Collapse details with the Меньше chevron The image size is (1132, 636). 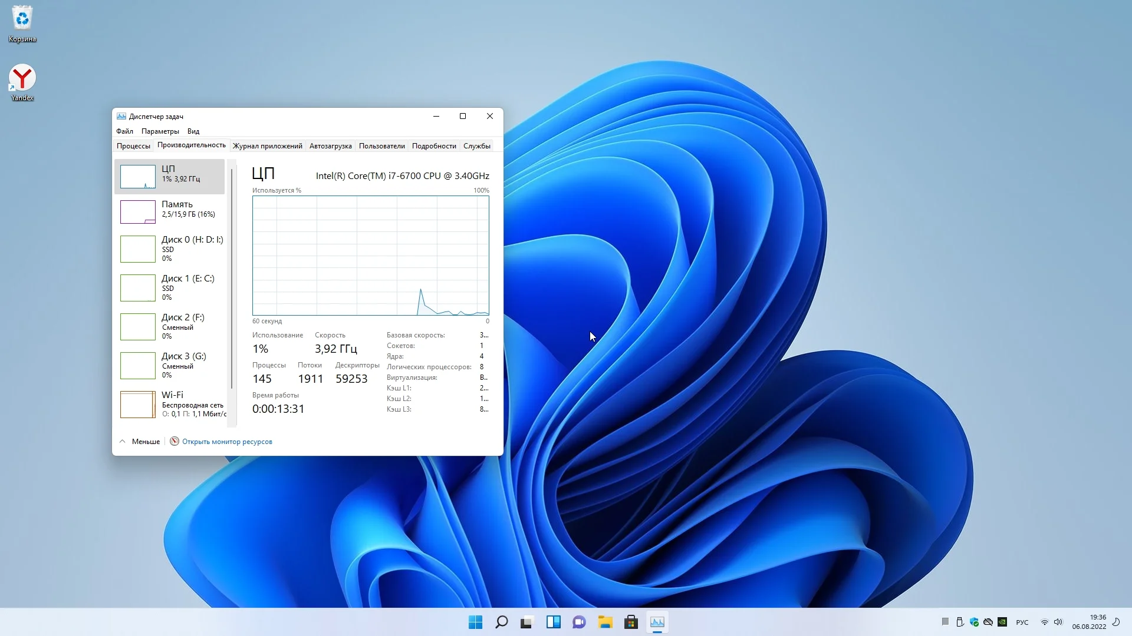pyautogui.click(x=123, y=441)
